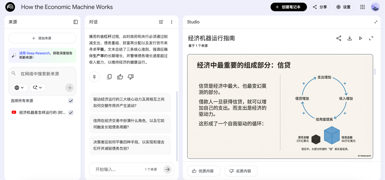
Task: Open the web globe source dropdown
Action: [19, 88]
